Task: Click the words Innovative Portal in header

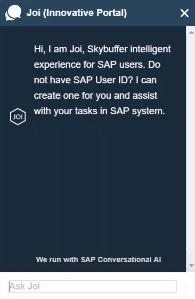Action: coord(85,13)
